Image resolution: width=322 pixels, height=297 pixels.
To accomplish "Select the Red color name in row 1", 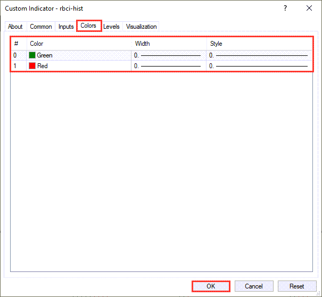I will (x=43, y=66).
